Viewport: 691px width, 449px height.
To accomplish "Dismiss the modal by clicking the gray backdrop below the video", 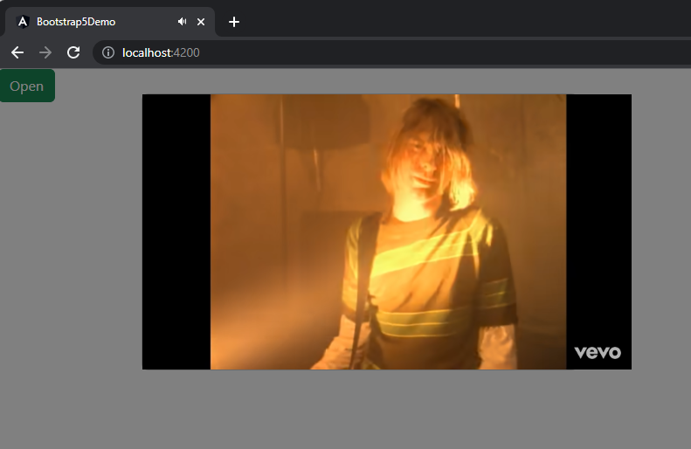I will pyautogui.click(x=384, y=411).
